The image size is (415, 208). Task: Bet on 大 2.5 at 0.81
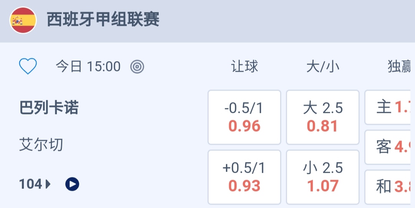323,117
